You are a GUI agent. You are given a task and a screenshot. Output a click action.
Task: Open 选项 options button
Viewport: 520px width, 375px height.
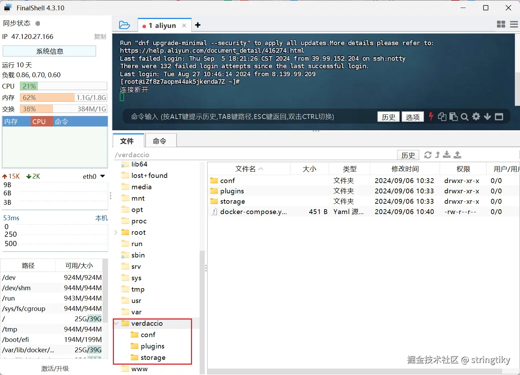(x=413, y=117)
